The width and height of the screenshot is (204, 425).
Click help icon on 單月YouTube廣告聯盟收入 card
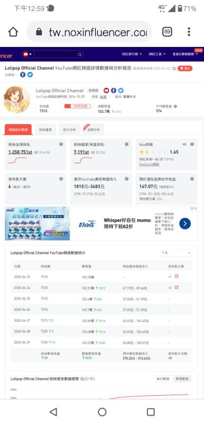[126, 179]
